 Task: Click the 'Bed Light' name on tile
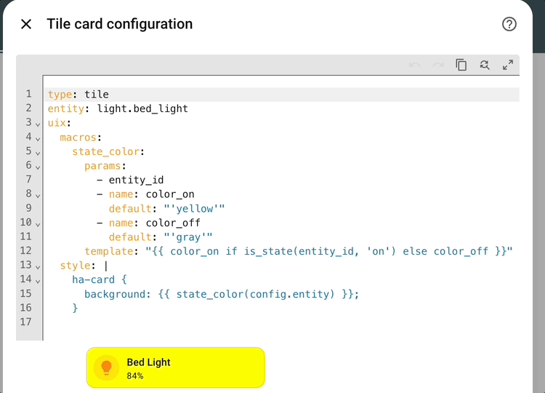pos(149,362)
